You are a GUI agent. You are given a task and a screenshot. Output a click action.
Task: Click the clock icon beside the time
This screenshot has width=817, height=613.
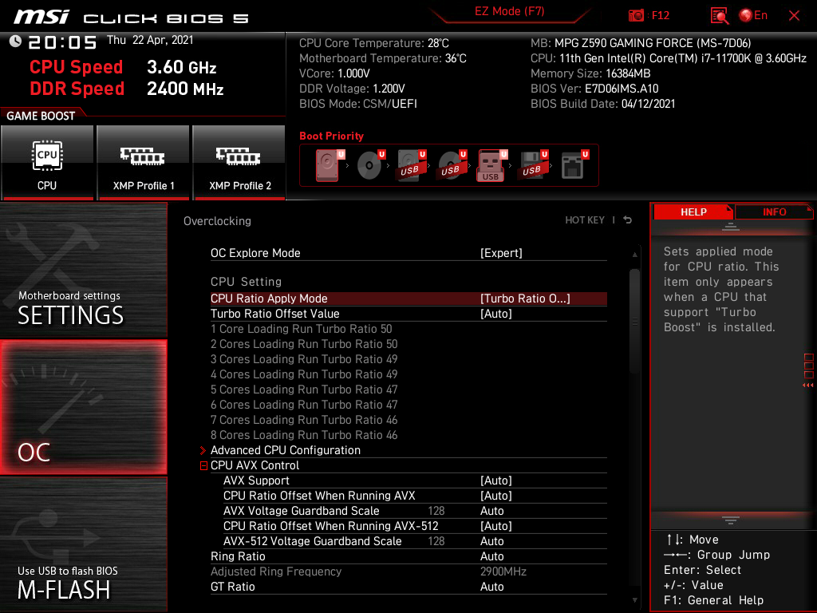15,42
